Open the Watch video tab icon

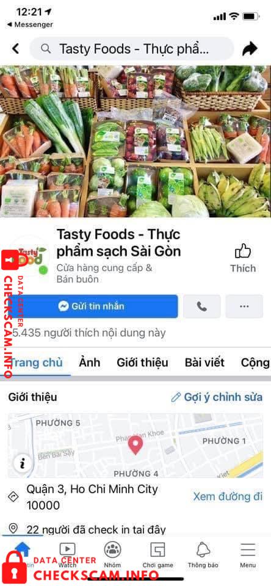coord(67,549)
